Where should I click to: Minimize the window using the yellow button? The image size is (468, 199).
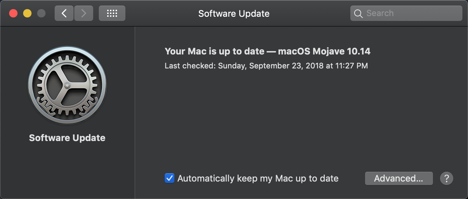pyautogui.click(x=27, y=13)
